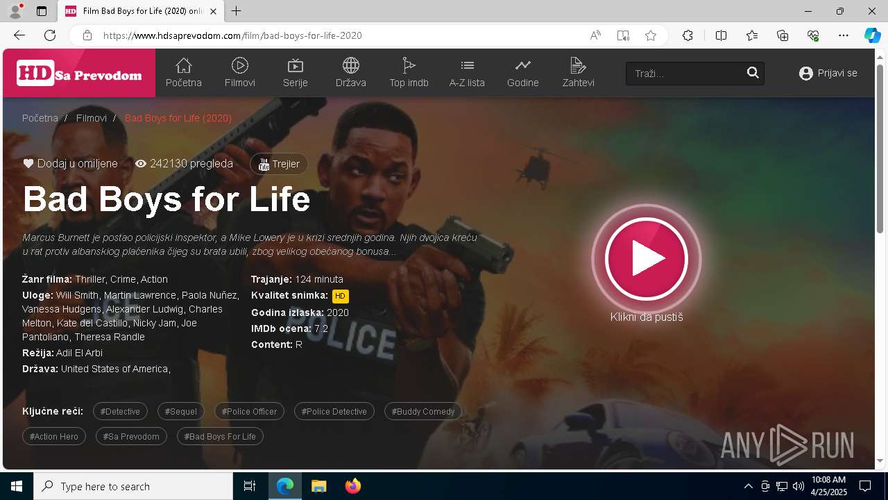This screenshot has width=888, height=500.
Task: Open the Thriller genre link
Action: click(91, 279)
